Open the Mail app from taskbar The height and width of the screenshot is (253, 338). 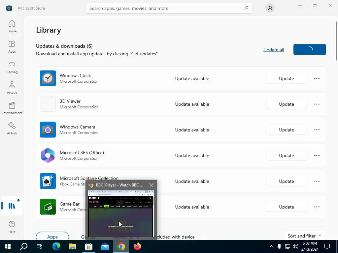click(105, 246)
